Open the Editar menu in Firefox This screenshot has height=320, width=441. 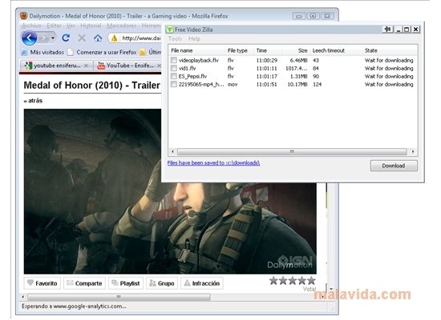pos(54,26)
